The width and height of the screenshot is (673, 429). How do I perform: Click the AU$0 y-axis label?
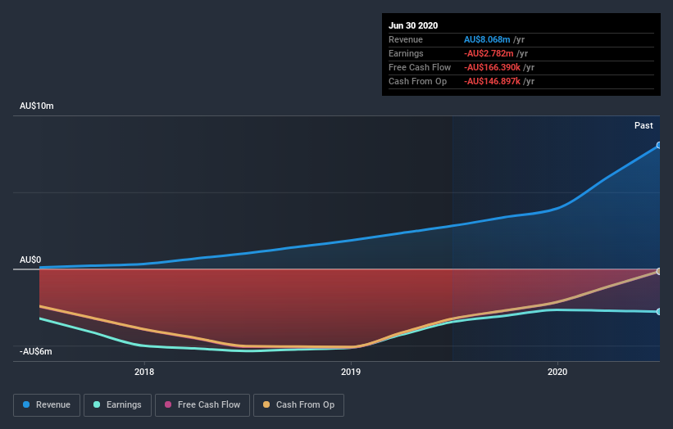[x=30, y=260]
